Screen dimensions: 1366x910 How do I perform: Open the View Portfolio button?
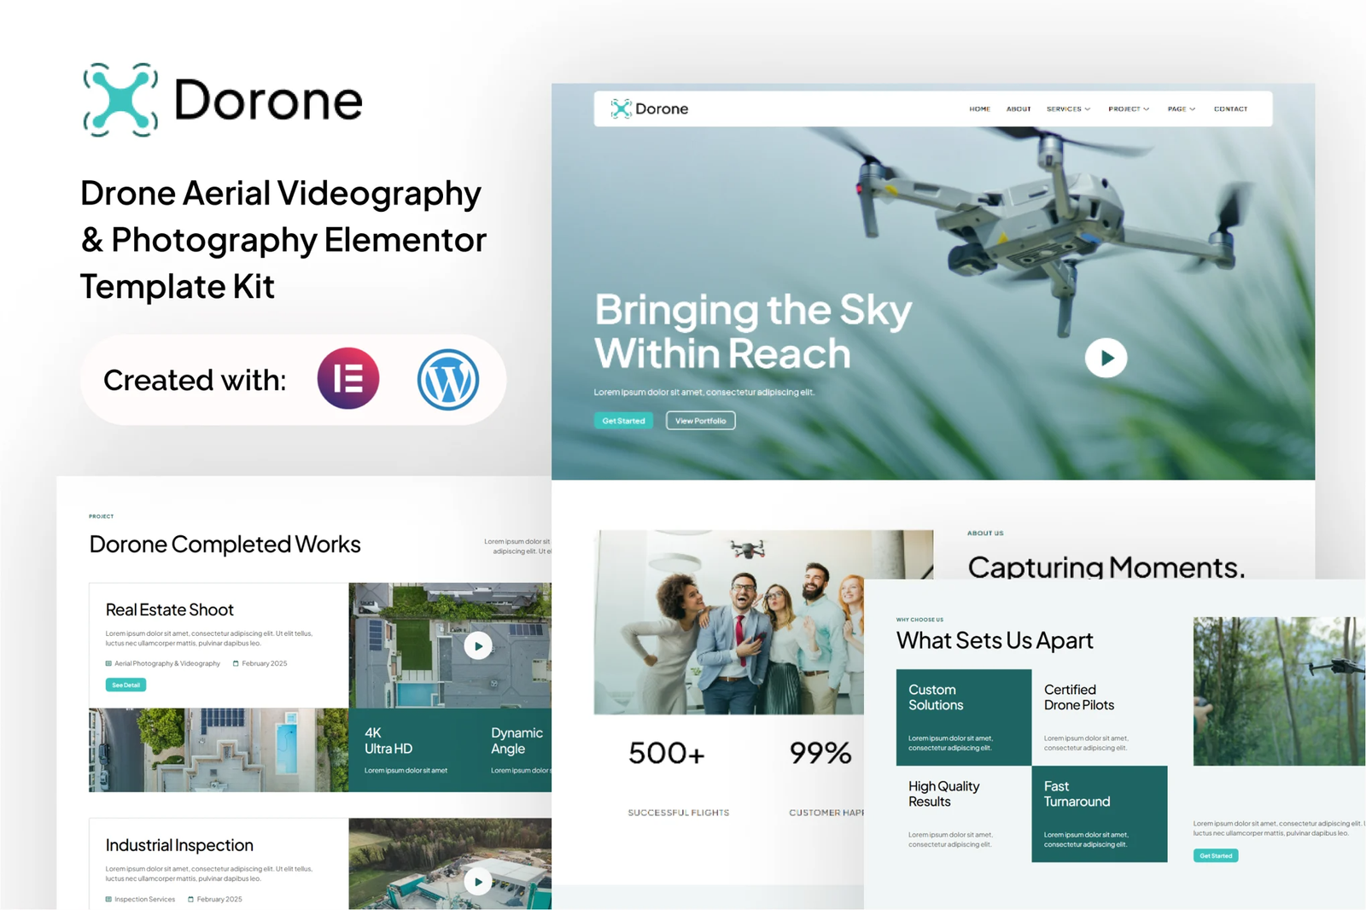tap(700, 420)
